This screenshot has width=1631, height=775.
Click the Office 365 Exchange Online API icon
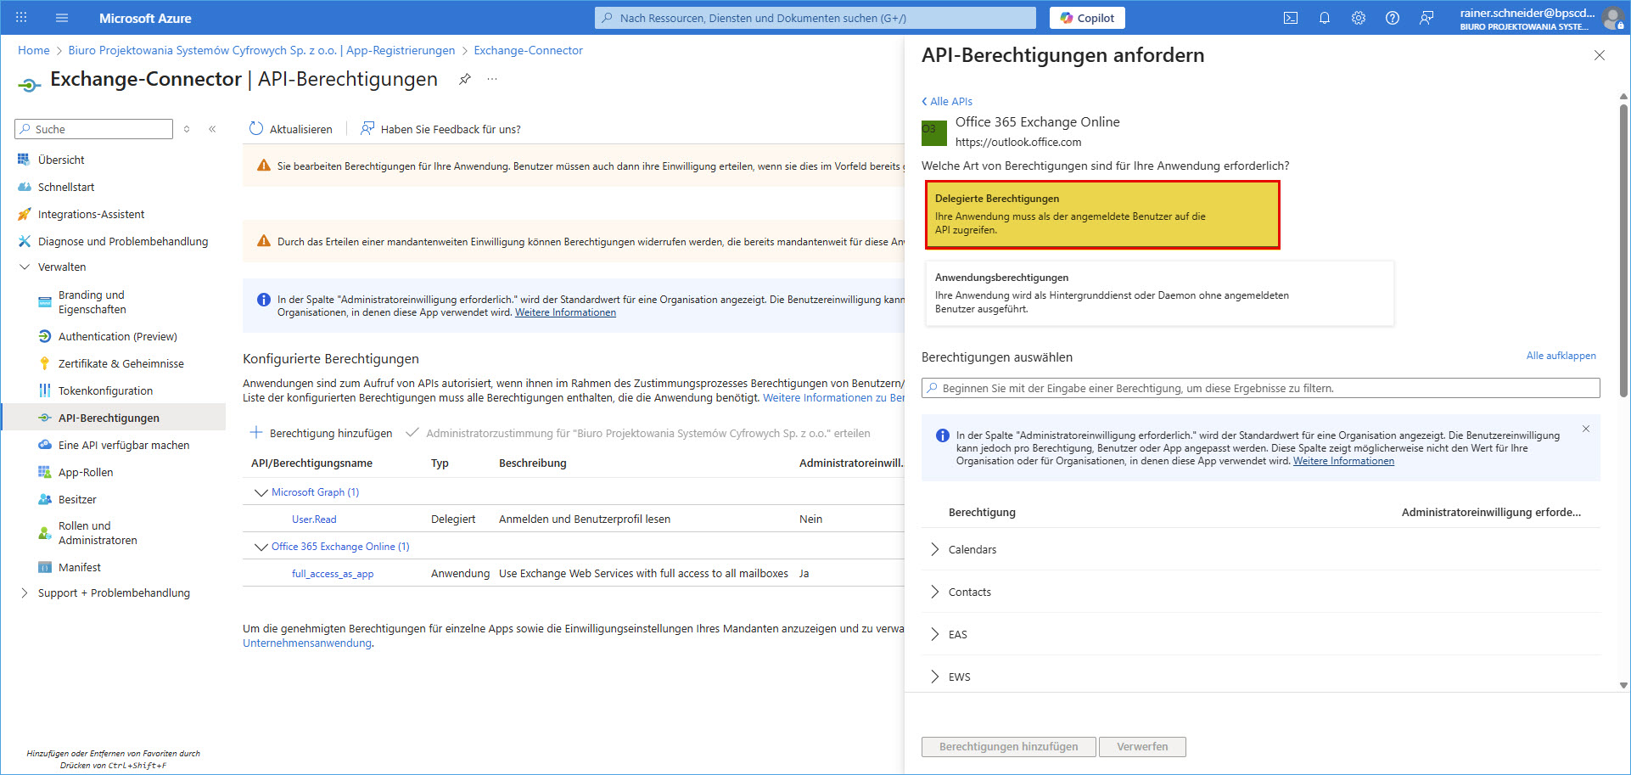pyautogui.click(x=934, y=132)
